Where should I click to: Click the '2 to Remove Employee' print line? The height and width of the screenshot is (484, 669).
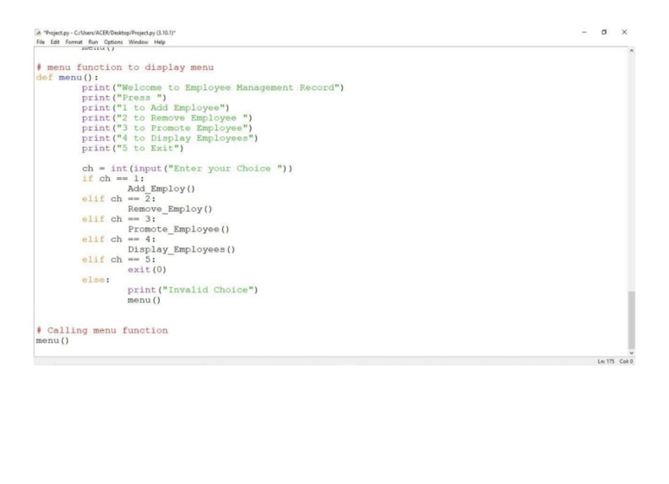coord(167,117)
